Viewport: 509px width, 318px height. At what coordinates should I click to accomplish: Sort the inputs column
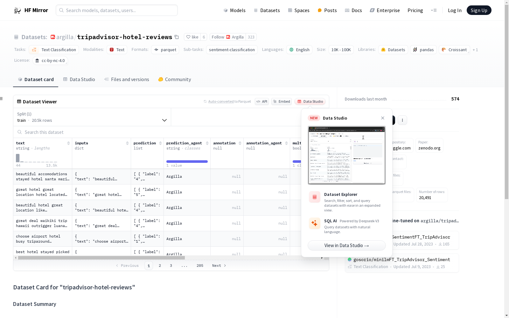127,143
